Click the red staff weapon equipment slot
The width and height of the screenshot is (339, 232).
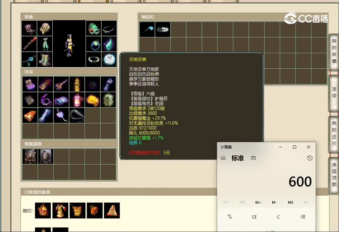point(29,44)
